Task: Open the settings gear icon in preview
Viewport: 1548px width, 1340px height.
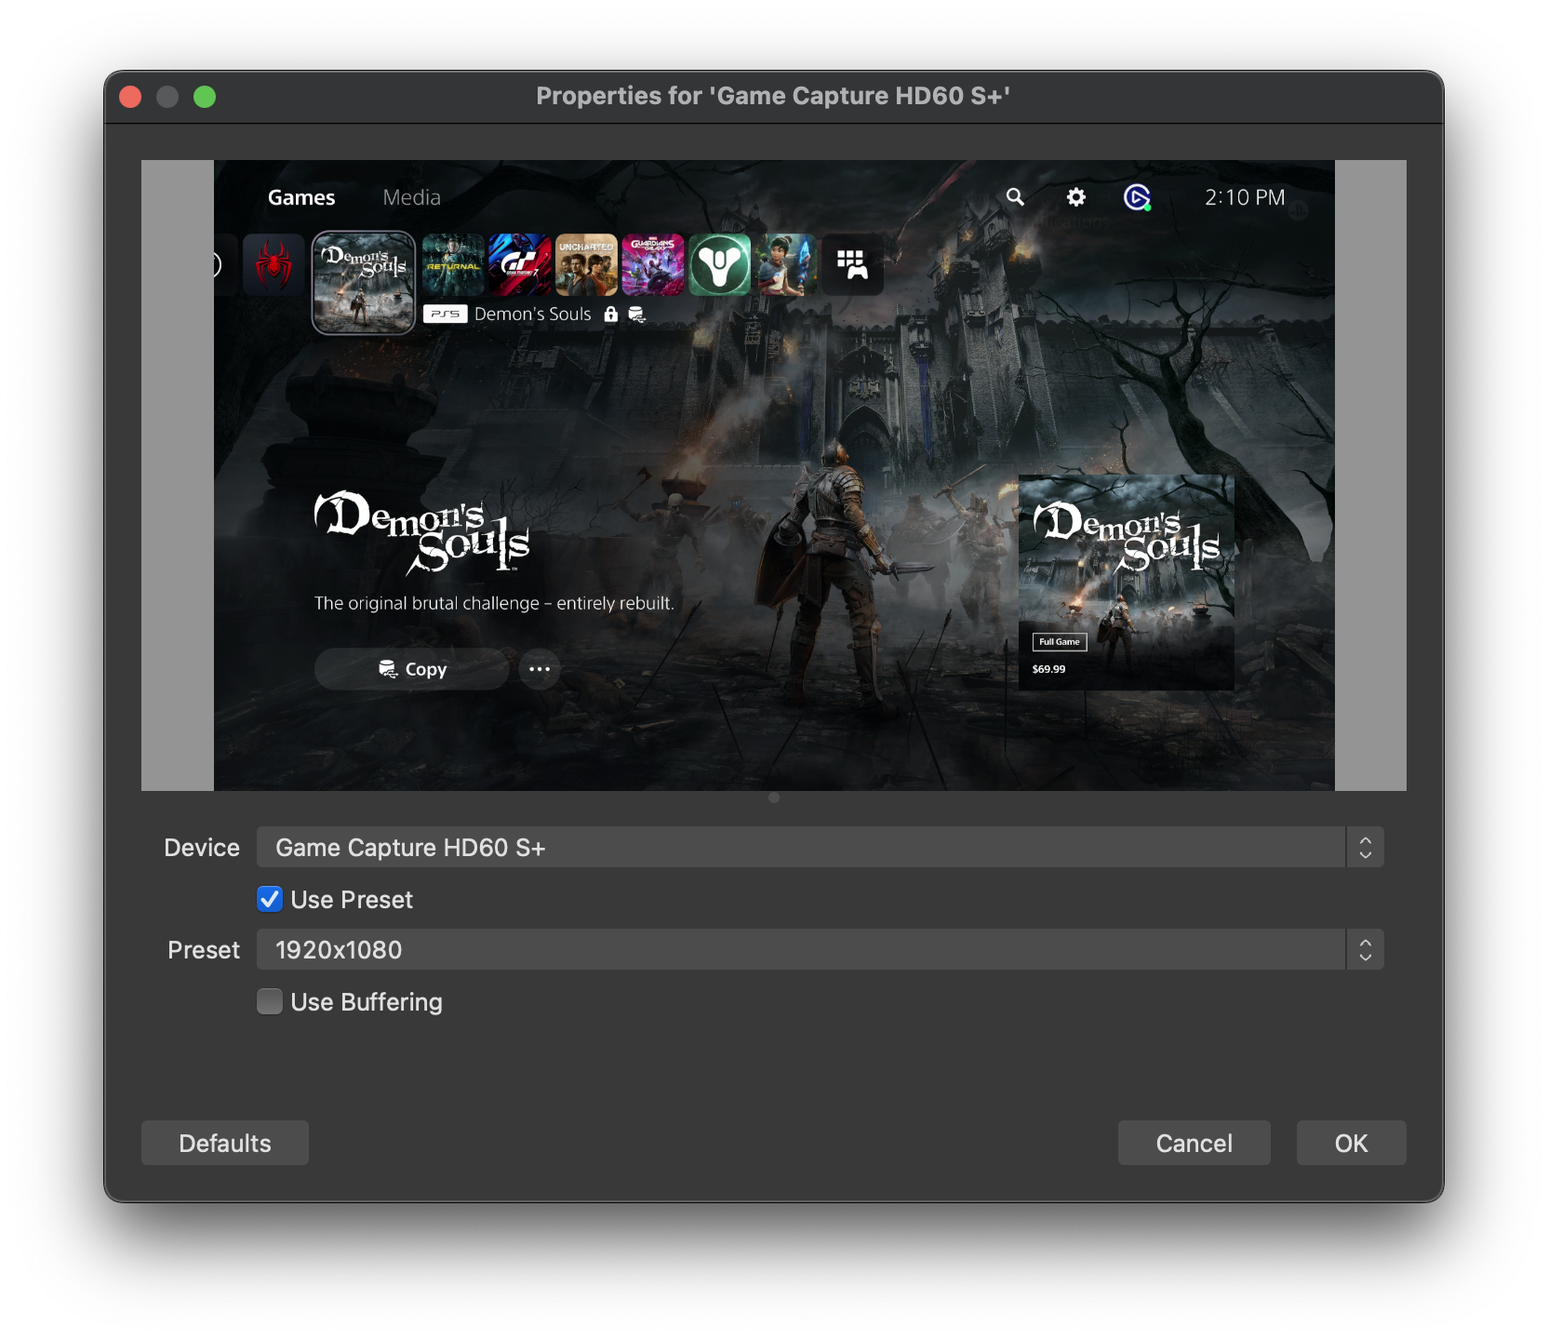Action: click(x=1076, y=197)
